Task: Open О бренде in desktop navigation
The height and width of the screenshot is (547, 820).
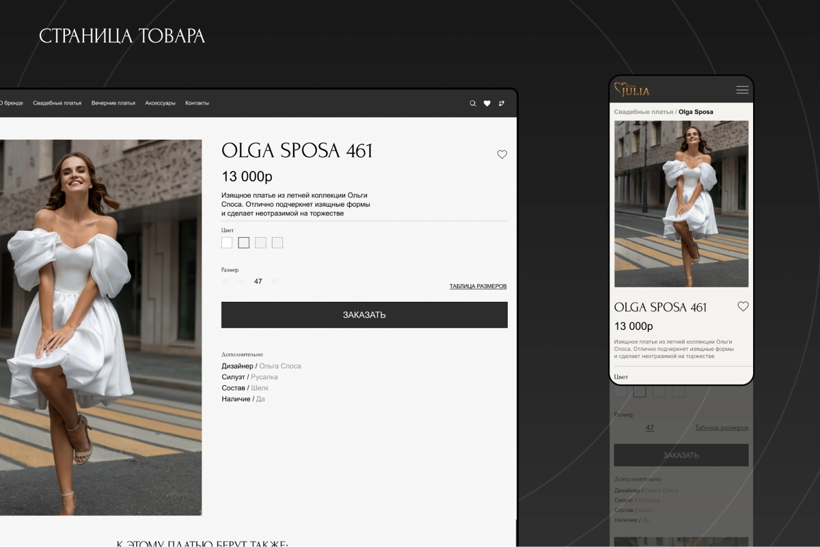Action: (11, 103)
